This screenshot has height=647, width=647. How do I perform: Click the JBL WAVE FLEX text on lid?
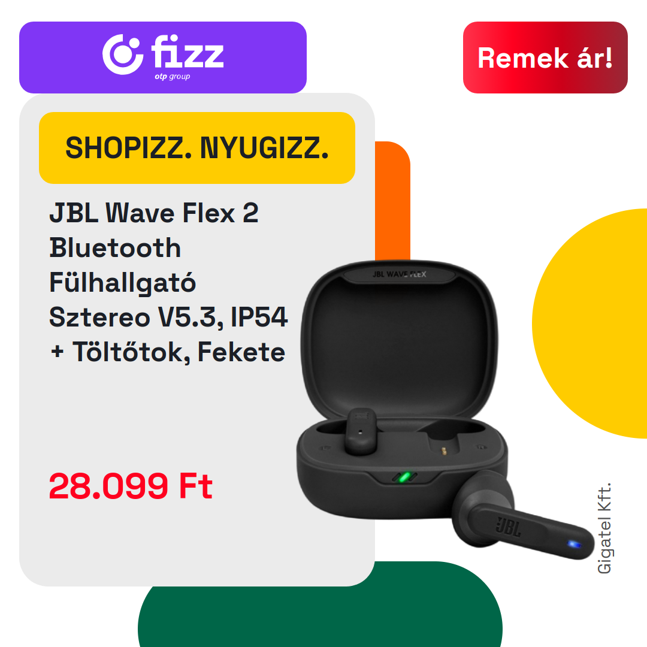pyautogui.click(x=399, y=274)
